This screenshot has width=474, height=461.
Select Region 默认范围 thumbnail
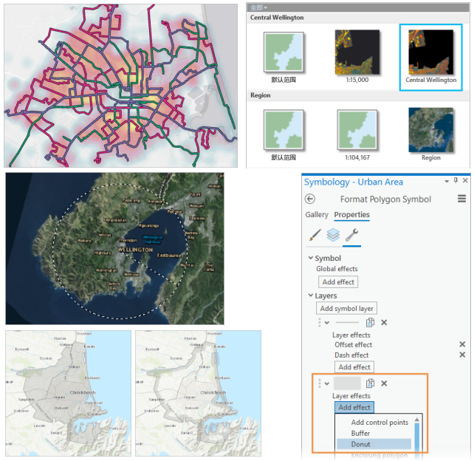284,130
